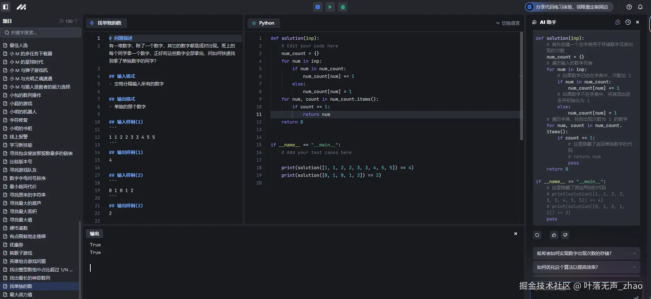Viewport: 651px width, 299px height.
Task: Click the green bug debug icon
Action: coord(343,7)
